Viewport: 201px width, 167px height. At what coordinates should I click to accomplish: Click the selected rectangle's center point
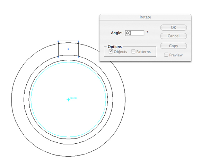[x=68, y=49]
